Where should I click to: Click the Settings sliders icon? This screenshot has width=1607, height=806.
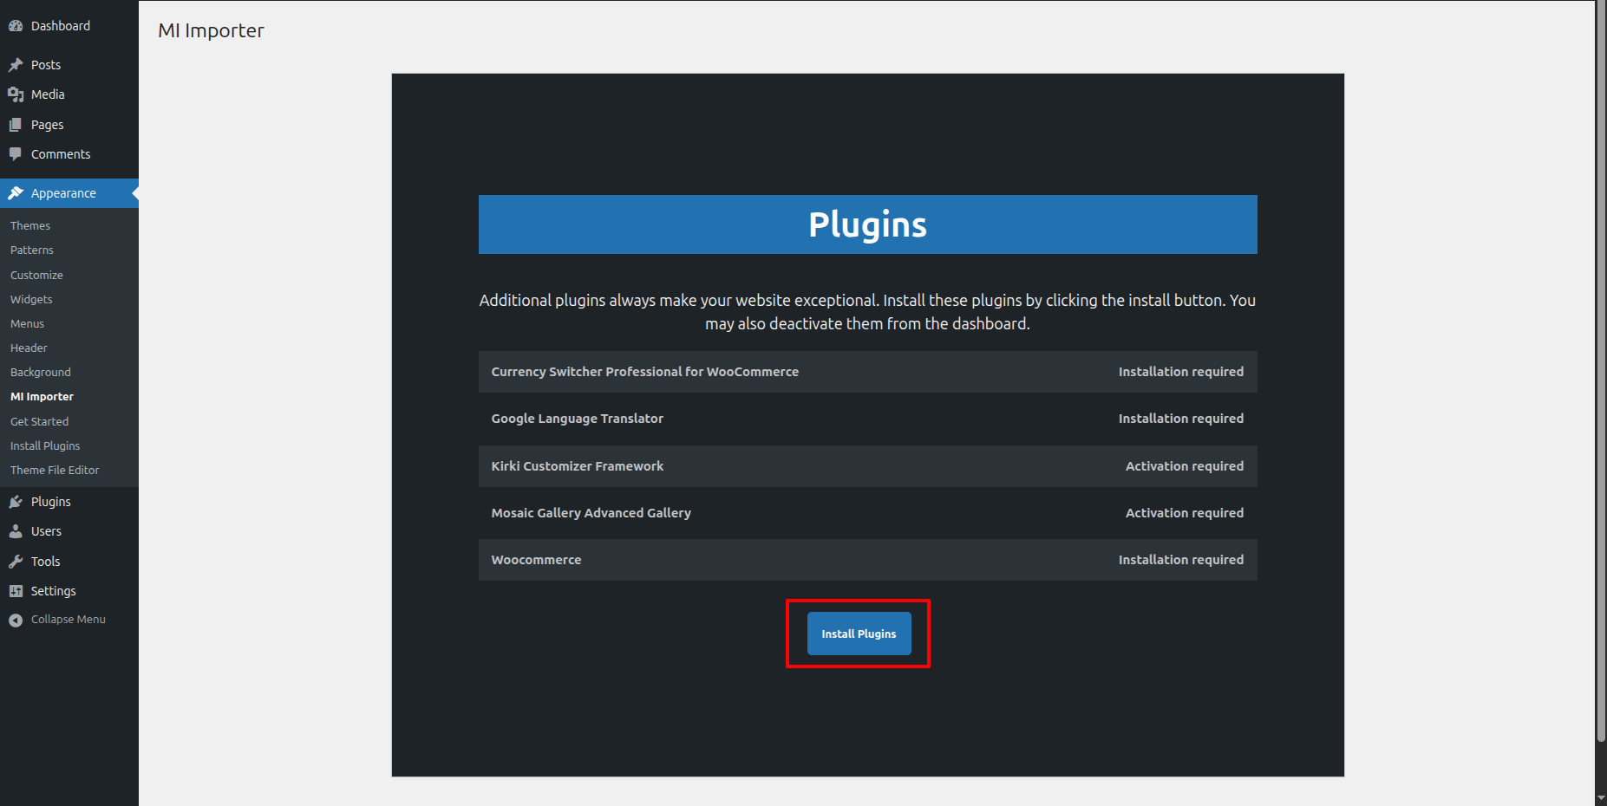click(x=16, y=591)
